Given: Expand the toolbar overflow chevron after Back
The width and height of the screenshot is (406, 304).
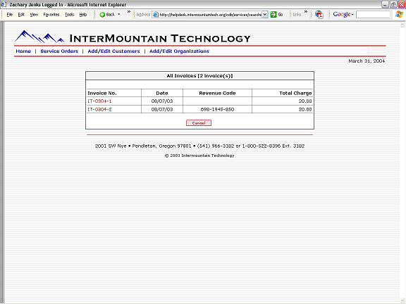Looking at the screenshot, I should coord(129,12).
